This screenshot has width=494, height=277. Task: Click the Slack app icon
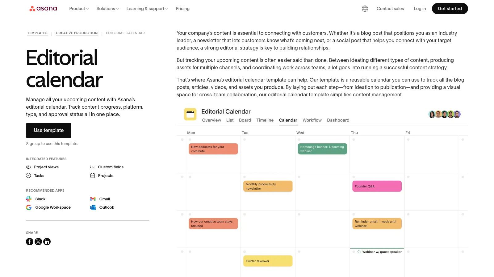tap(29, 199)
